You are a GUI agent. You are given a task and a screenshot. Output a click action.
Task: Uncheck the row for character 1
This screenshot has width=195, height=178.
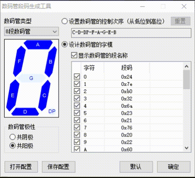point(77,84)
